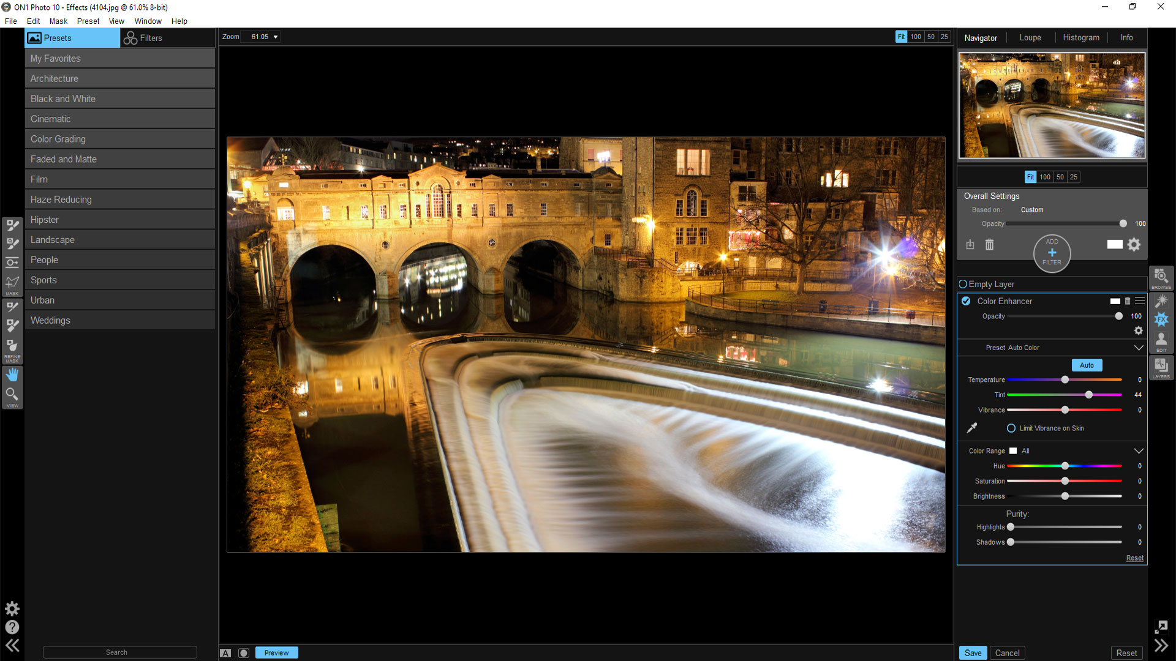Select the Zoom magnifier tool
The image size is (1176, 661).
pos(12,394)
